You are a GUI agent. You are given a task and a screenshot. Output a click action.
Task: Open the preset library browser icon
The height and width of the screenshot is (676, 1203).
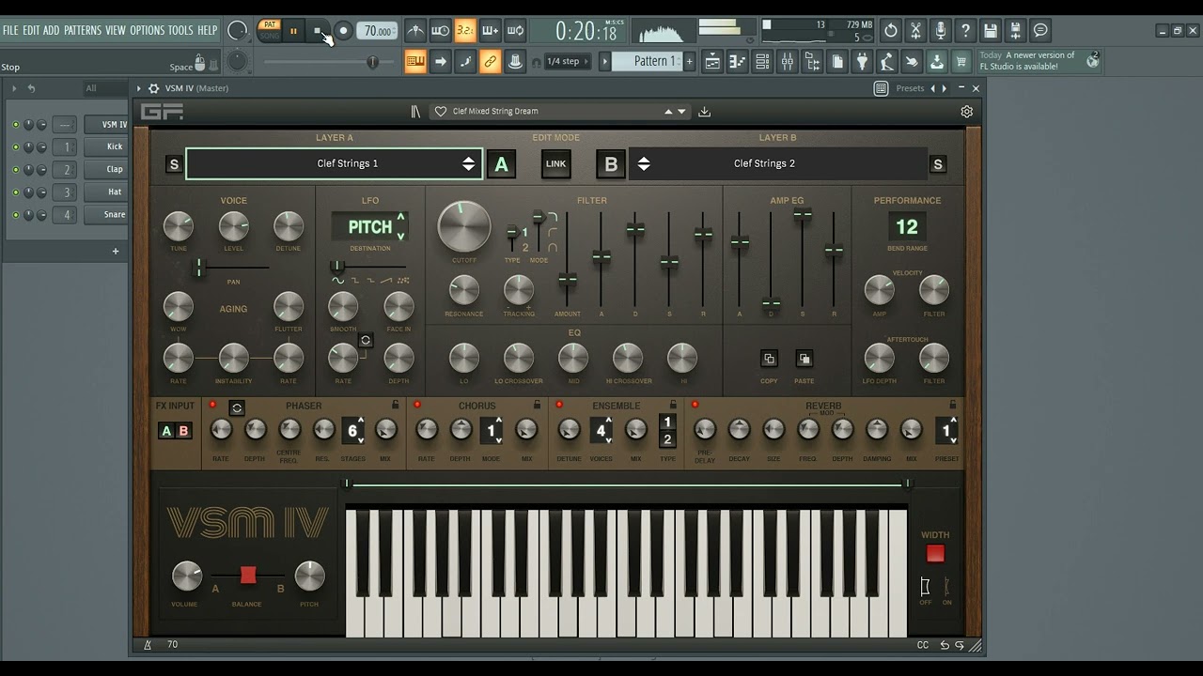[x=415, y=111]
